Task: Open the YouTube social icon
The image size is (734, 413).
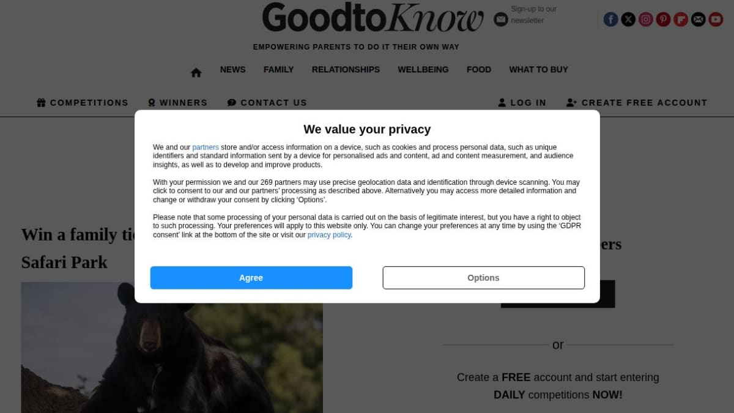Action: (x=716, y=20)
